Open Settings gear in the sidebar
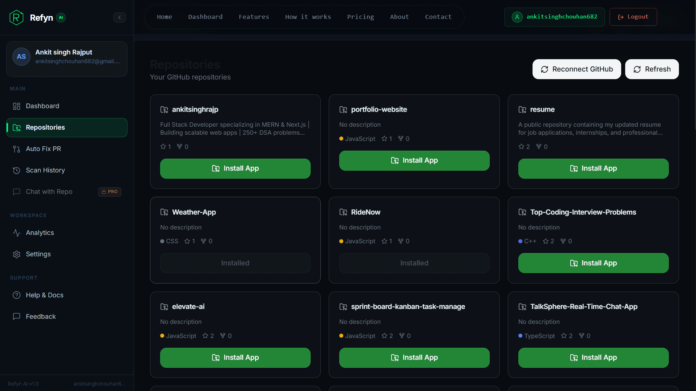 coord(17,254)
